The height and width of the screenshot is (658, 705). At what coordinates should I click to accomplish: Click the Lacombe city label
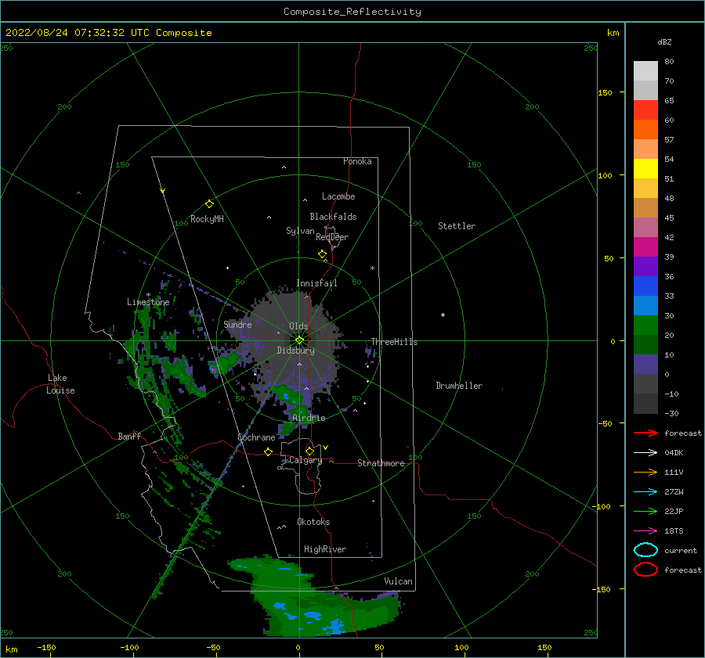[338, 196]
